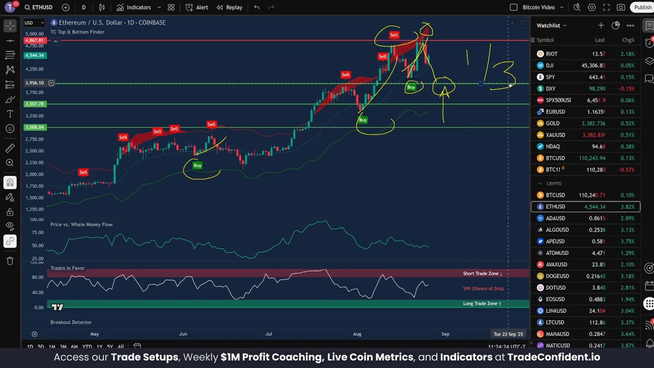Image resolution: width=654 pixels, height=368 pixels.
Task: Select the SPY watchlist row
Action: tap(585, 77)
